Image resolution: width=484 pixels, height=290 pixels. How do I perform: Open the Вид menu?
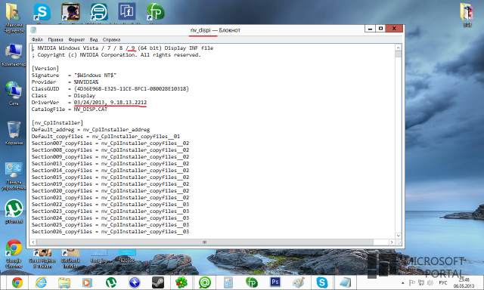point(94,39)
